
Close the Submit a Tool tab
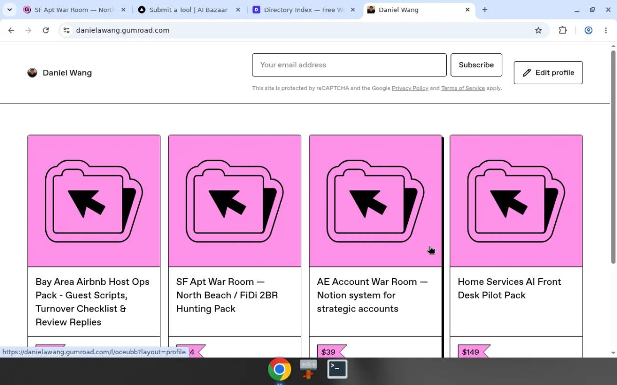[x=238, y=10]
